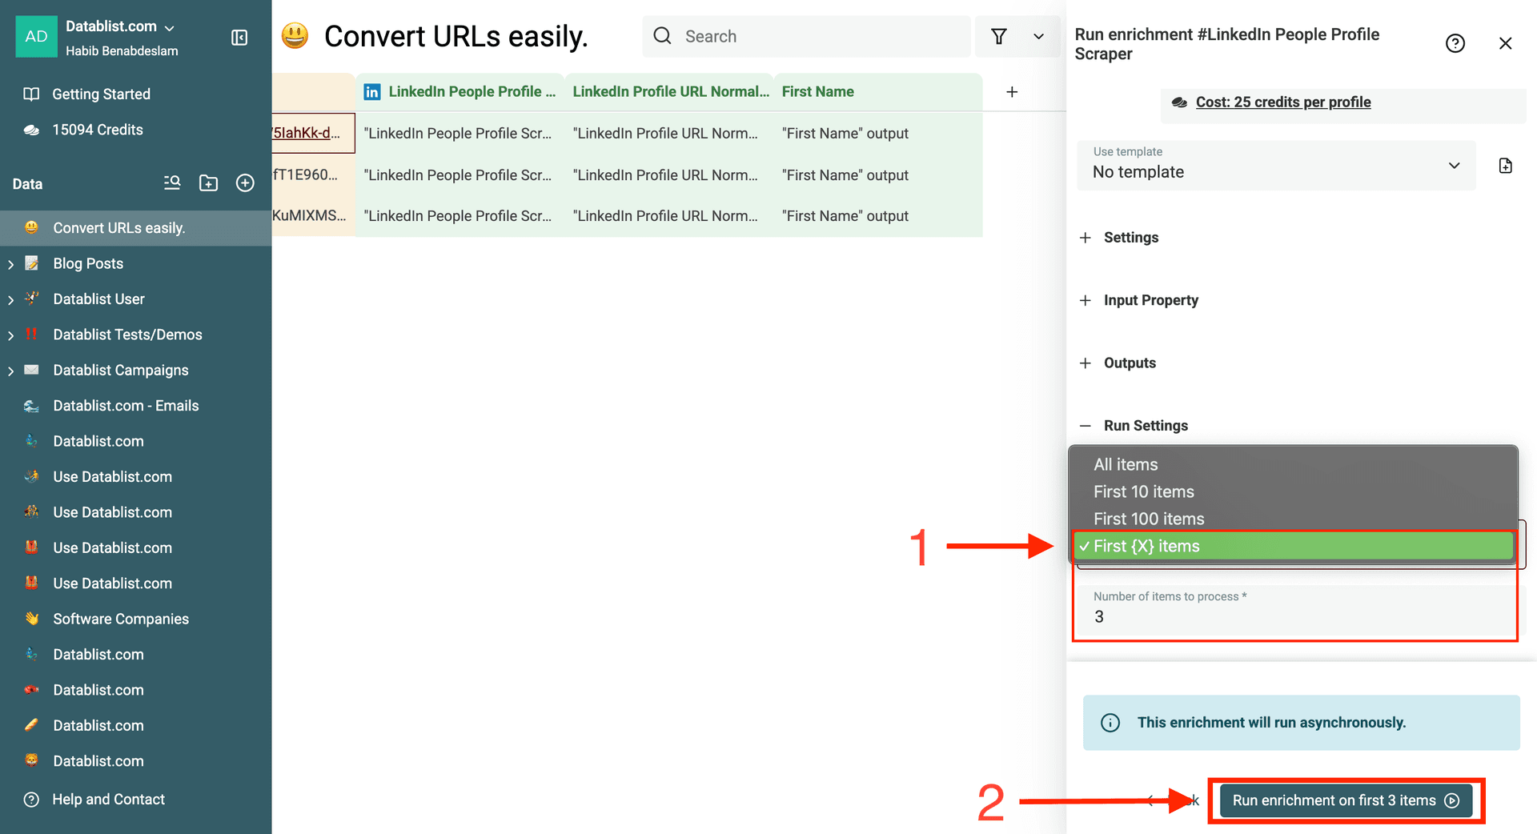
Task: Click the search collections icon in Data
Action: [x=172, y=183]
